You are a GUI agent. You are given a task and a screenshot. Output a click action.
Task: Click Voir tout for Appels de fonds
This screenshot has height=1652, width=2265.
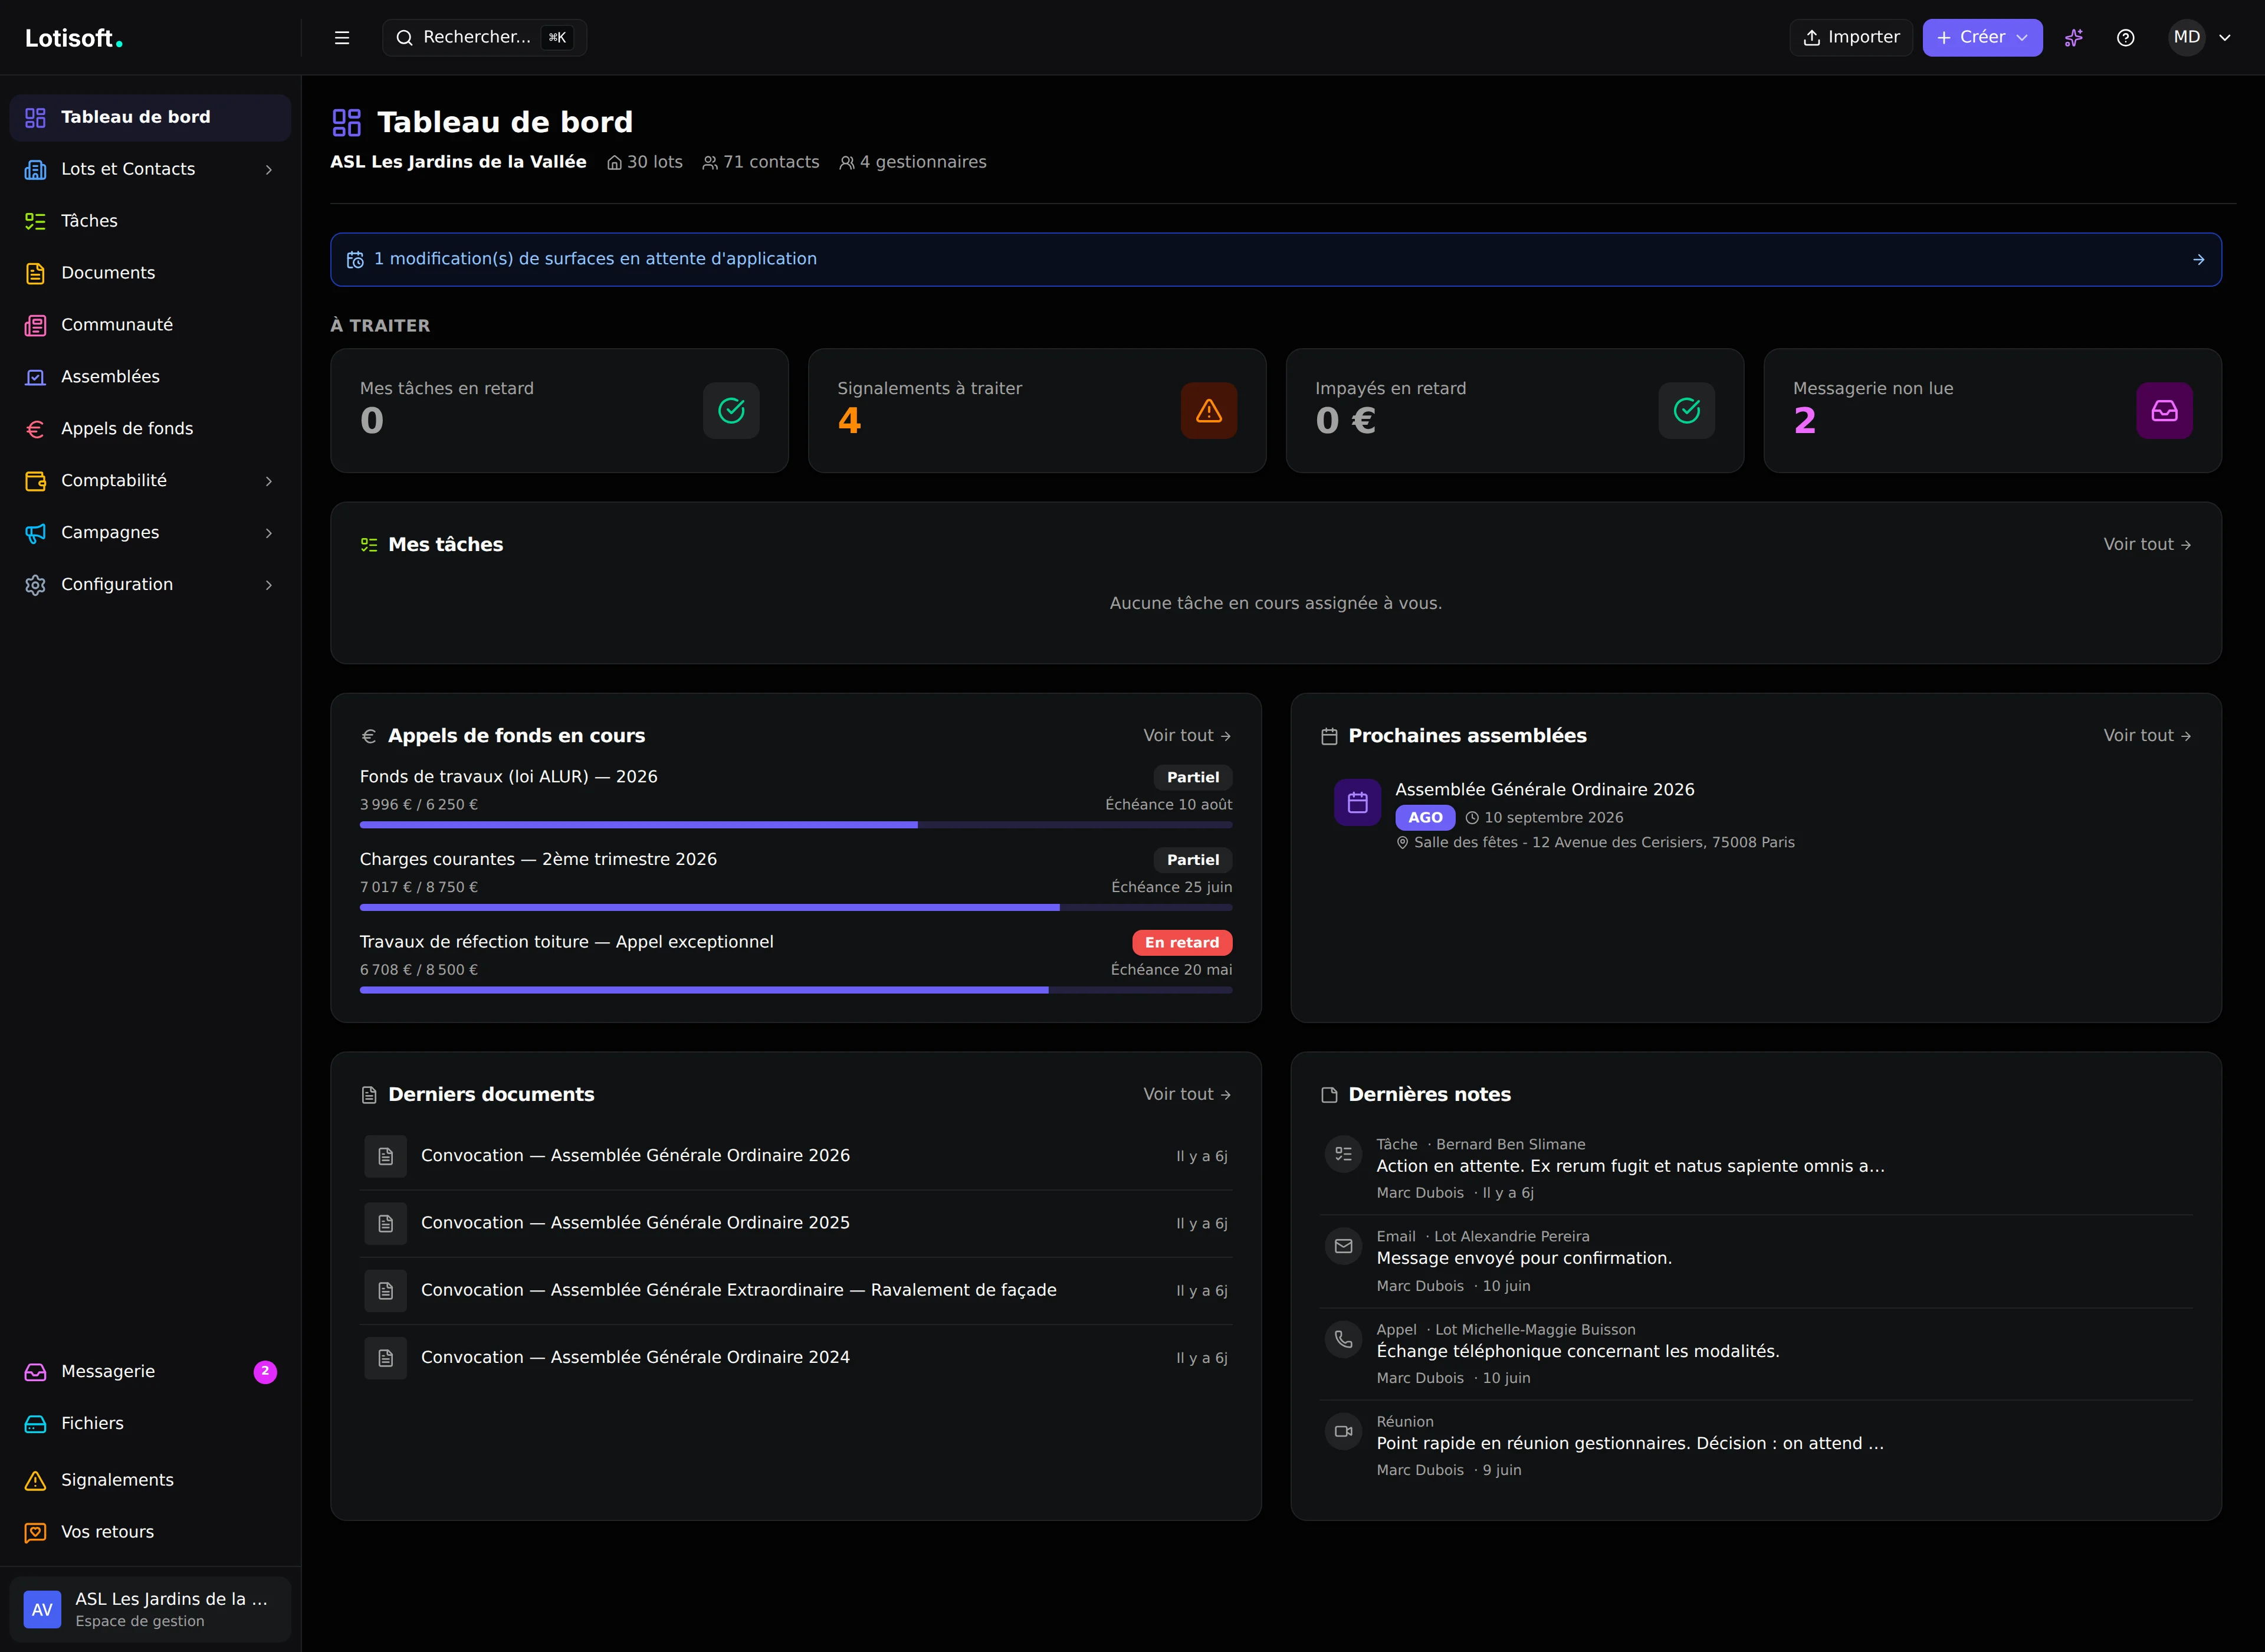1187,735
